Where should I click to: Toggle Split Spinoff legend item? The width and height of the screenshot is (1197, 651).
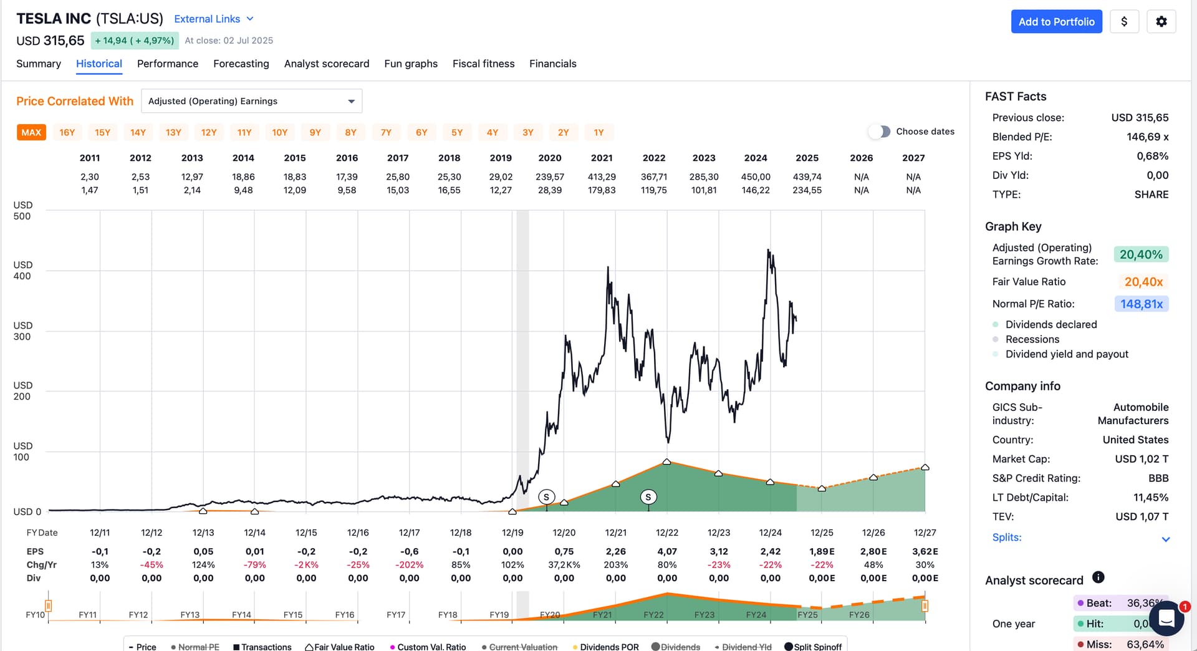(813, 647)
